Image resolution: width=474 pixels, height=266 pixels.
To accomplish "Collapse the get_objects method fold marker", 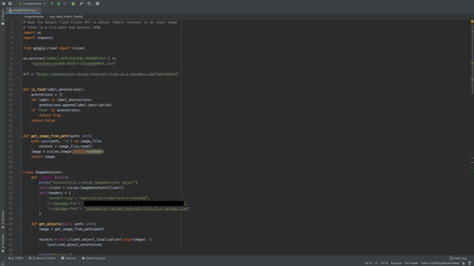I will pos(21,224).
